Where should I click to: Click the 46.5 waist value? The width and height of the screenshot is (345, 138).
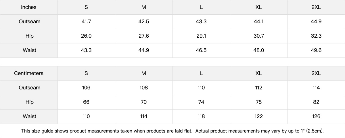point(201,50)
